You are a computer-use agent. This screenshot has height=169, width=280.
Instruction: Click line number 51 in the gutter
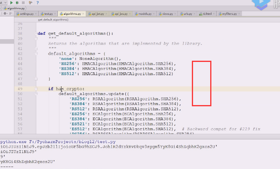(20, 99)
